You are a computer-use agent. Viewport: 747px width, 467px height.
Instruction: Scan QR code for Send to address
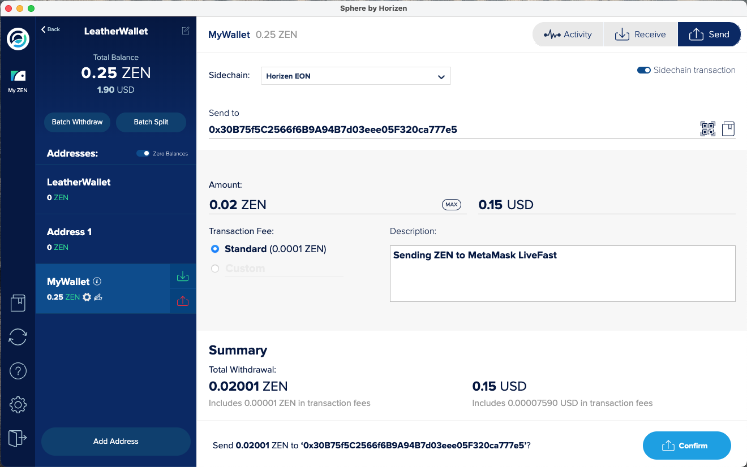point(708,129)
